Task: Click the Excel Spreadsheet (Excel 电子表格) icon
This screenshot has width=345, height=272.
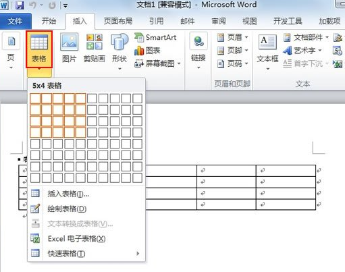Action: click(35, 238)
